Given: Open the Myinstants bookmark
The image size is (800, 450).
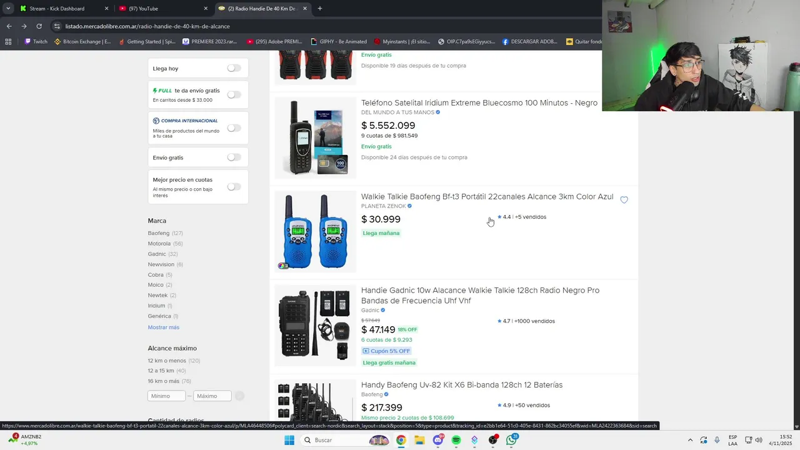Looking at the screenshot, I should [x=402, y=42].
